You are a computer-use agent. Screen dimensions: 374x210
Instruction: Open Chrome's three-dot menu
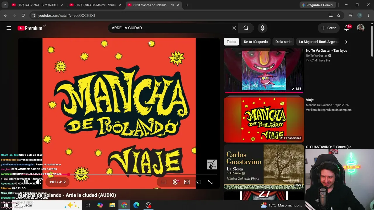(368, 15)
